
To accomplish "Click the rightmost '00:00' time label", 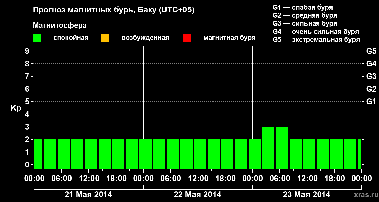I will coord(362,179).
